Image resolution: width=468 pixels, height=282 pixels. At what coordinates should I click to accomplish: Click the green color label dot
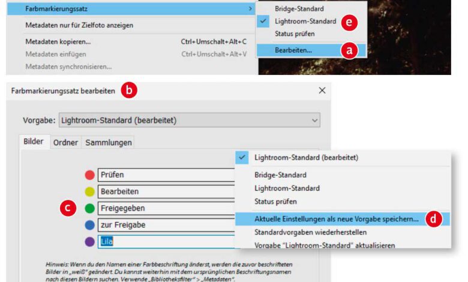(x=89, y=208)
